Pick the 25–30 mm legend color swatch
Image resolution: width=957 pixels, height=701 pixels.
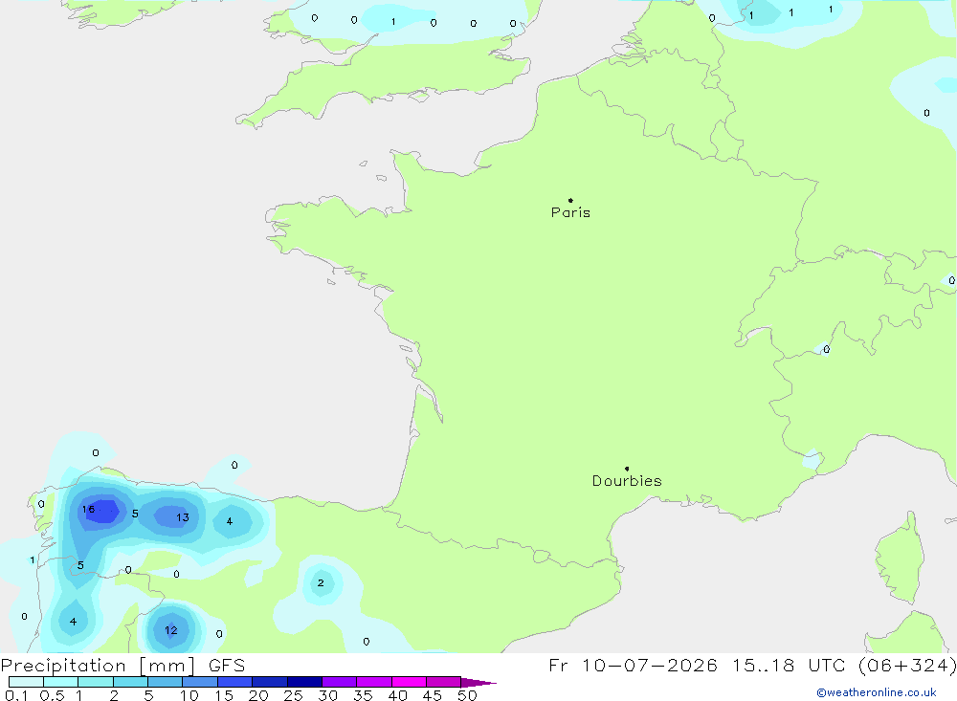[x=304, y=682]
